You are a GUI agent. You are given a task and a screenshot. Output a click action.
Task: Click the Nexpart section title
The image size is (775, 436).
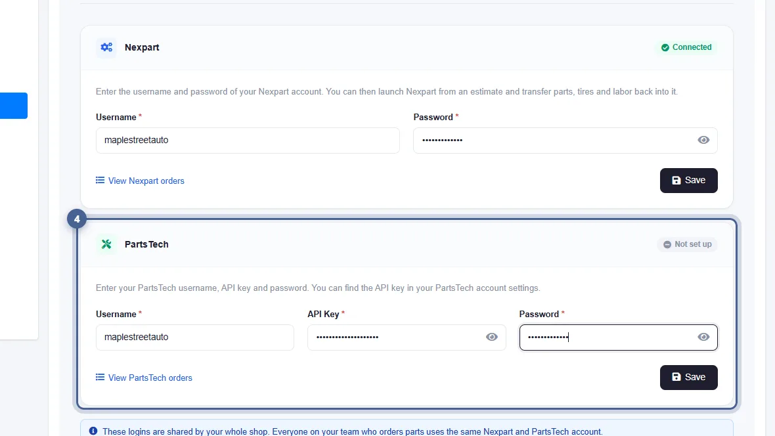click(x=142, y=47)
